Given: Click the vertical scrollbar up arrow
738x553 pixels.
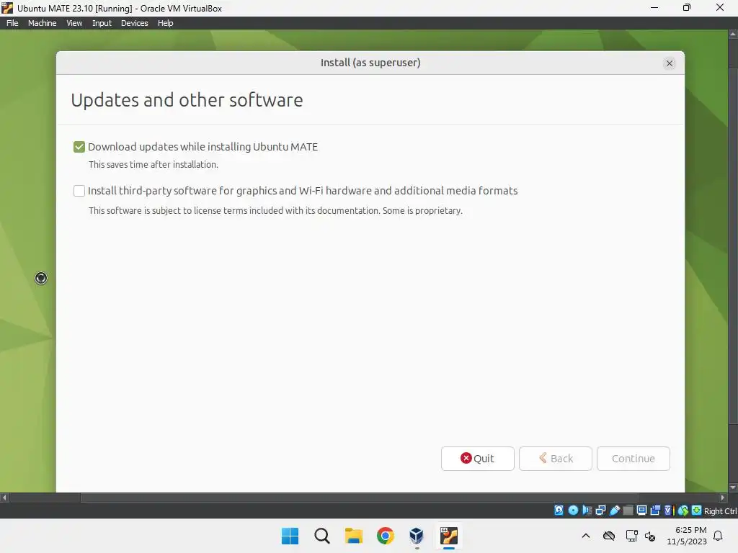Looking at the screenshot, I should pyautogui.click(x=733, y=35).
